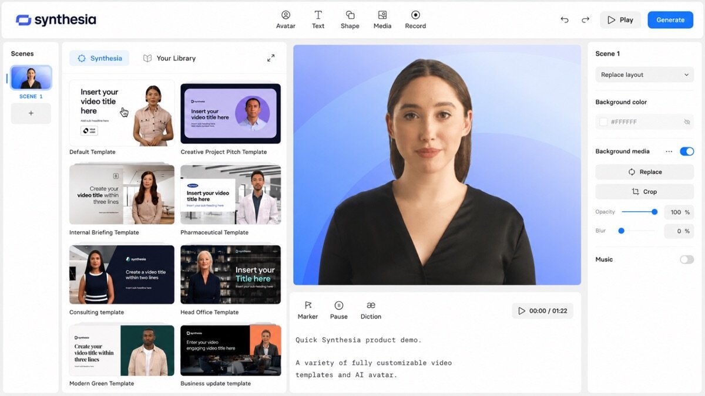
Task: Select the Text tool
Action: point(318,19)
